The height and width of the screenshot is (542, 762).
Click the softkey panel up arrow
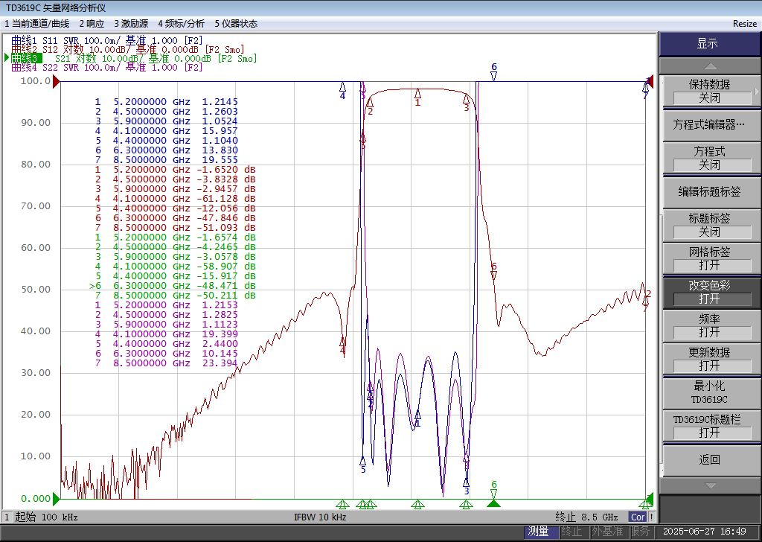pyautogui.click(x=710, y=66)
